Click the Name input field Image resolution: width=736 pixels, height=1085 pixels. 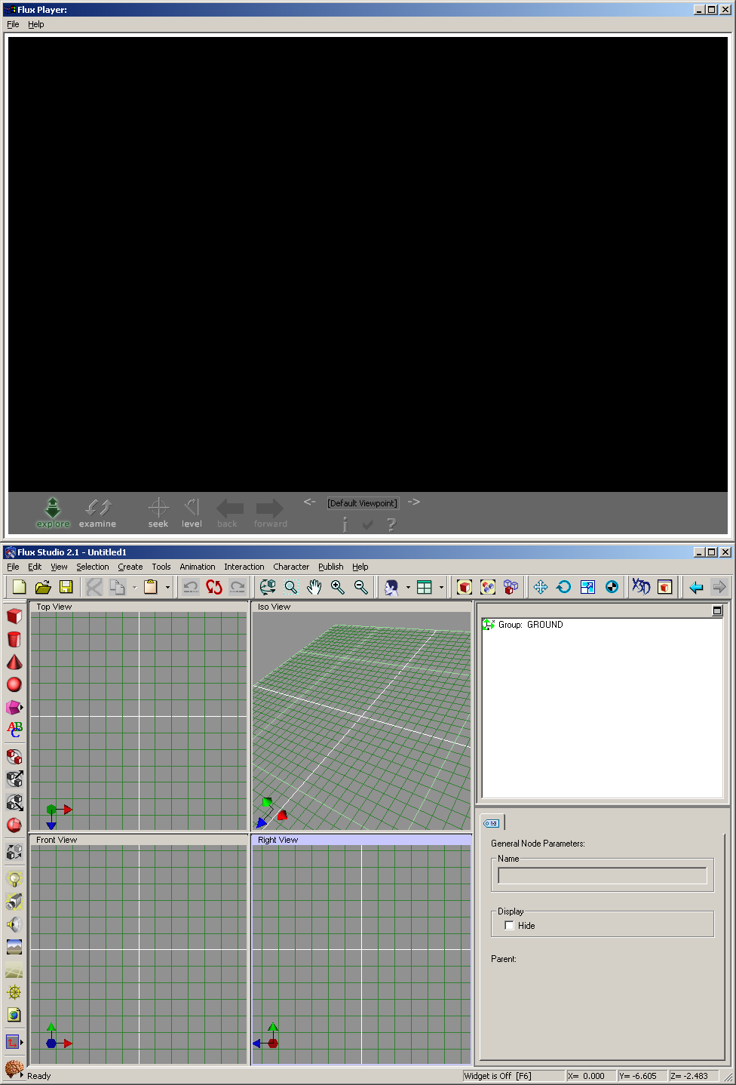602,876
